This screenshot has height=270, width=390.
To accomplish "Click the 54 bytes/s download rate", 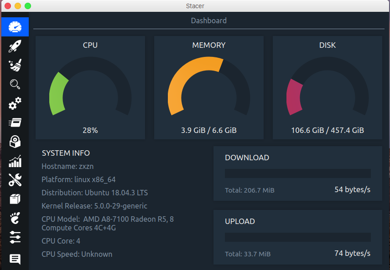I will [352, 189].
